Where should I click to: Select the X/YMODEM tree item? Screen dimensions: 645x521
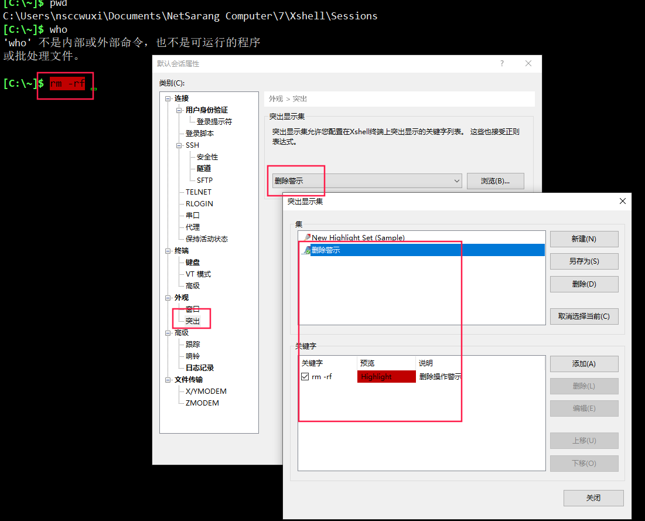(x=206, y=391)
